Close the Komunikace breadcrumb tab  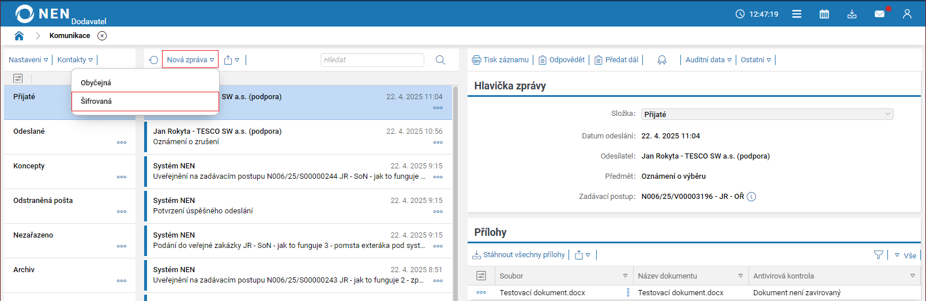click(x=102, y=36)
